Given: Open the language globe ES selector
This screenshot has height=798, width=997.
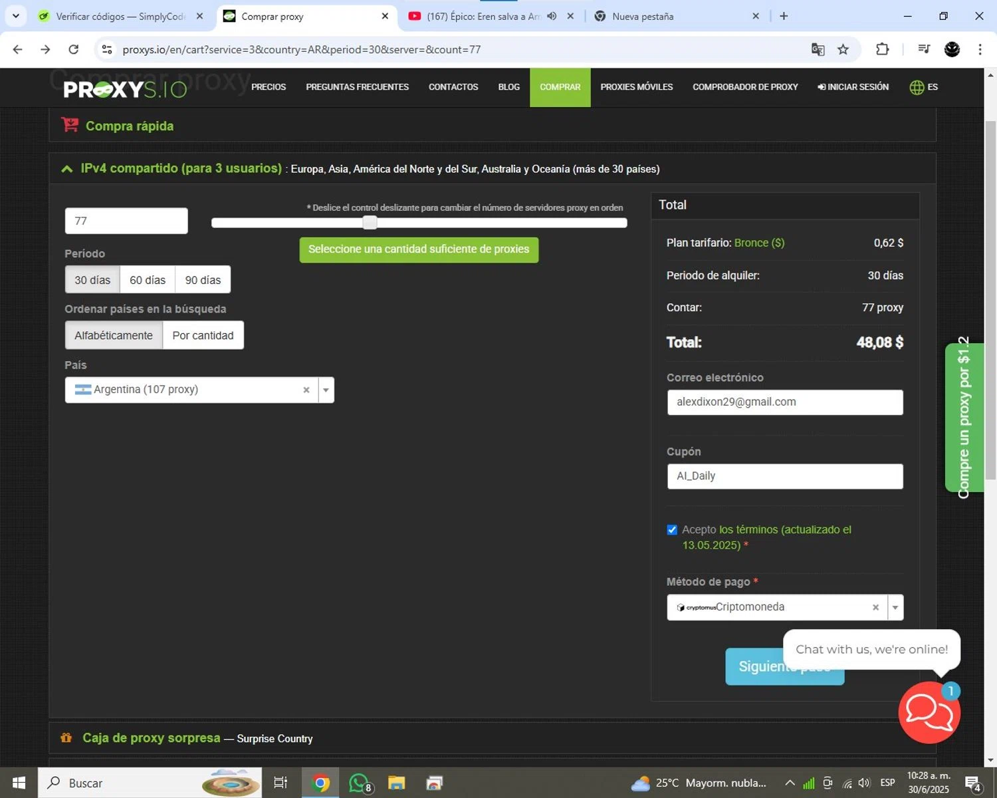Looking at the screenshot, I should (923, 87).
